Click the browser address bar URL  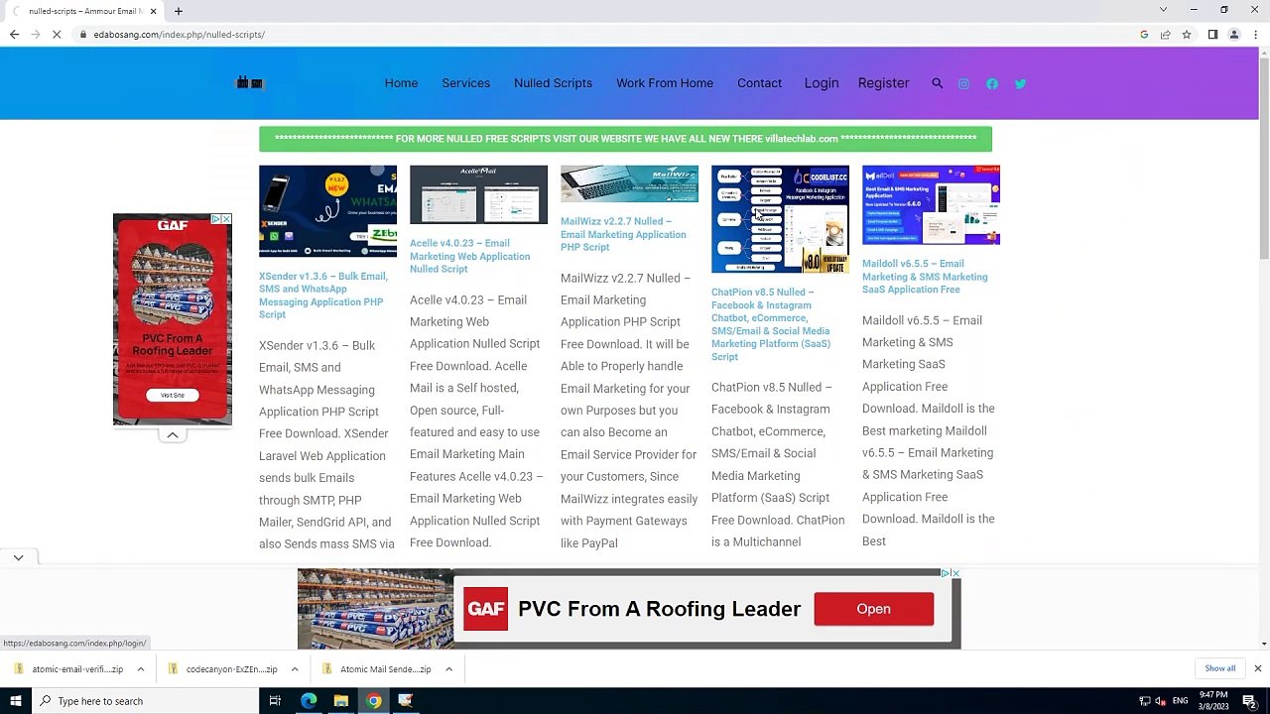pyautogui.click(x=179, y=35)
